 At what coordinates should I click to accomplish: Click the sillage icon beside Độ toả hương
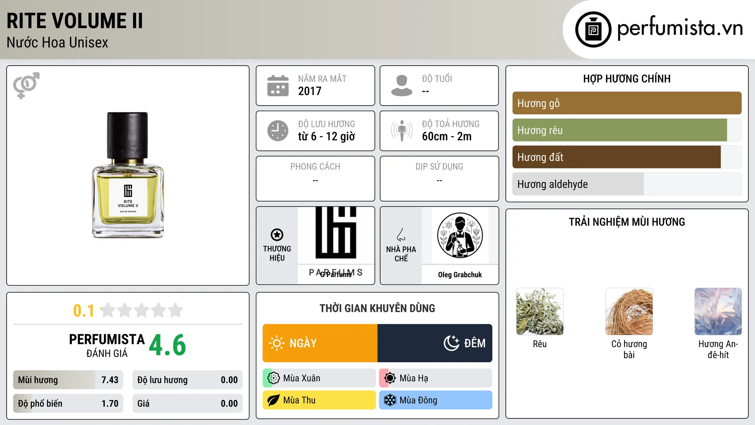point(402,131)
